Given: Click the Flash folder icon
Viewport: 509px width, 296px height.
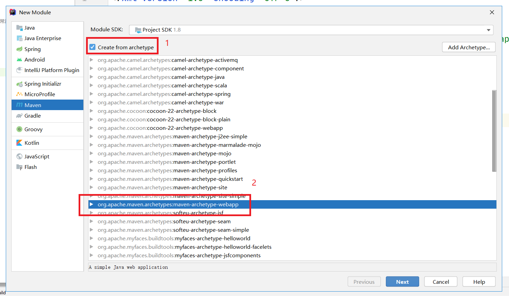Looking at the screenshot, I should (x=19, y=167).
